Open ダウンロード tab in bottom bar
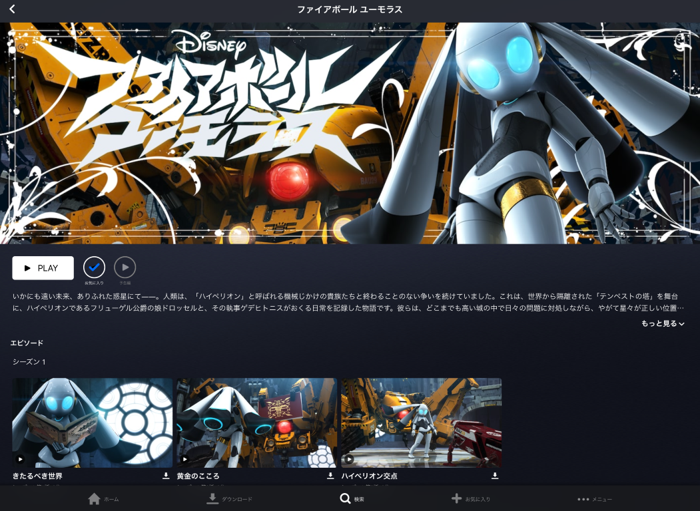The image size is (700, 511). 228,499
